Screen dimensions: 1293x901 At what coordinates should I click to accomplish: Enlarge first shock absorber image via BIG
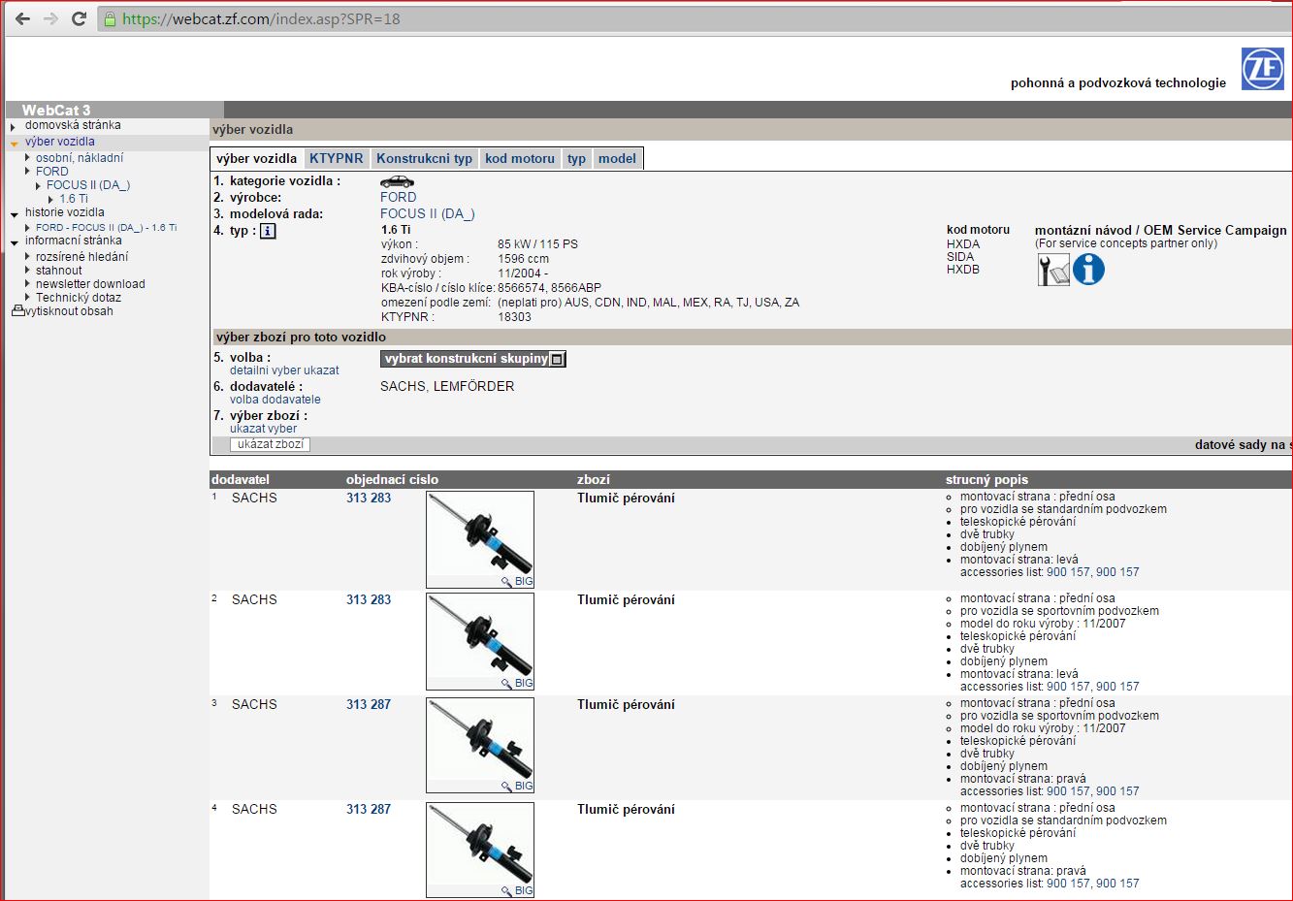tap(518, 581)
